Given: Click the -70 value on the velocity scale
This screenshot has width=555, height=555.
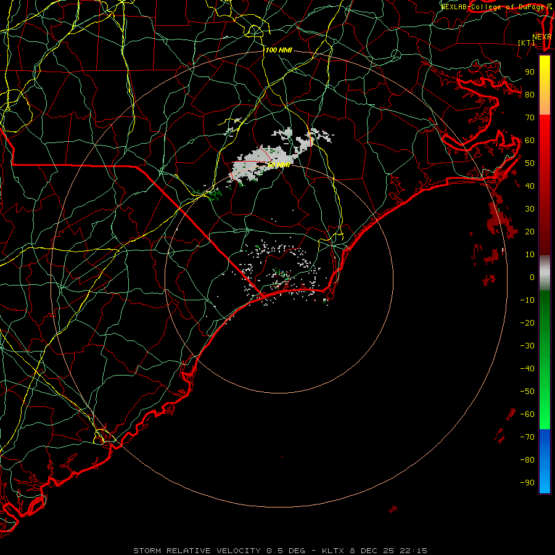Looking at the screenshot, I should tap(527, 437).
